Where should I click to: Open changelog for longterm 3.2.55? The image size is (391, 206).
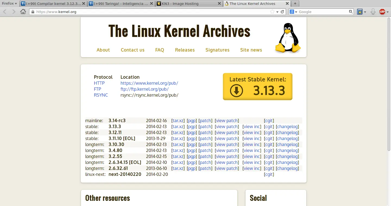pyautogui.click(x=287, y=156)
